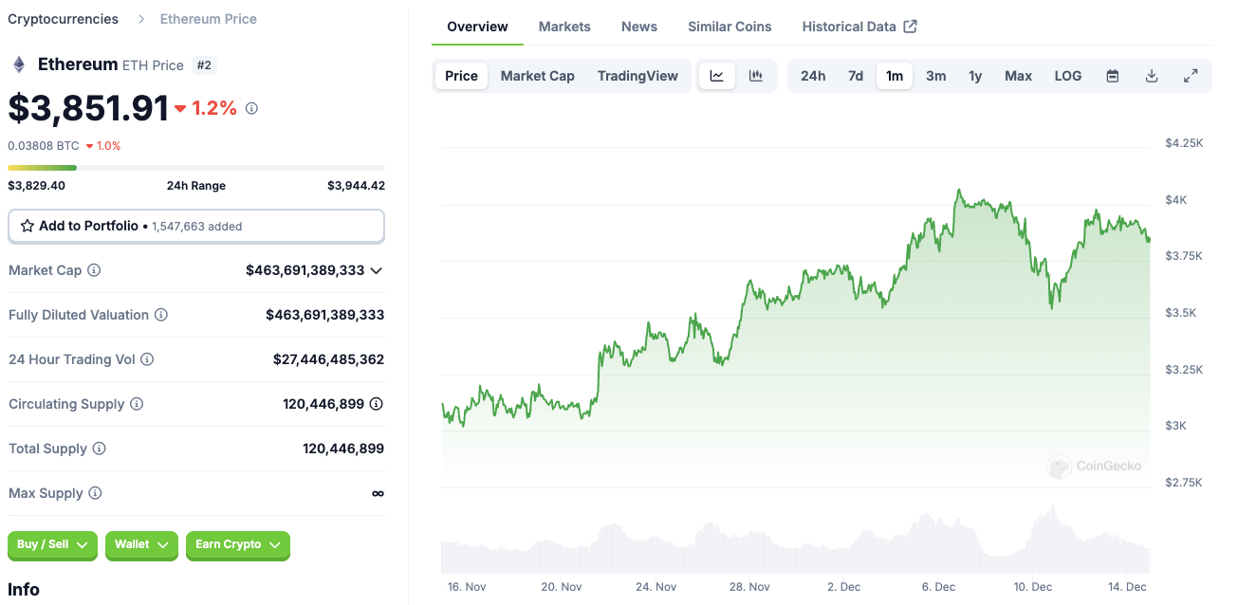This screenshot has width=1256, height=605.
Task: Open Historical Data external link icon
Action: coord(910,27)
